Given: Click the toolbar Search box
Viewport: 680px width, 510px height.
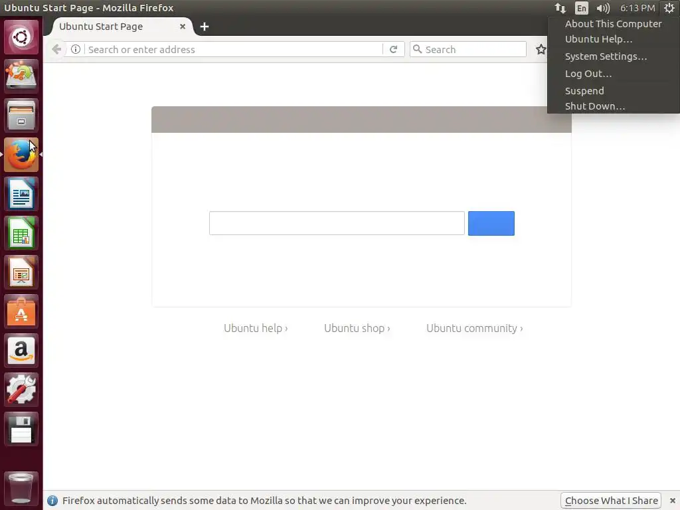Looking at the screenshot, I should (468, 49).
